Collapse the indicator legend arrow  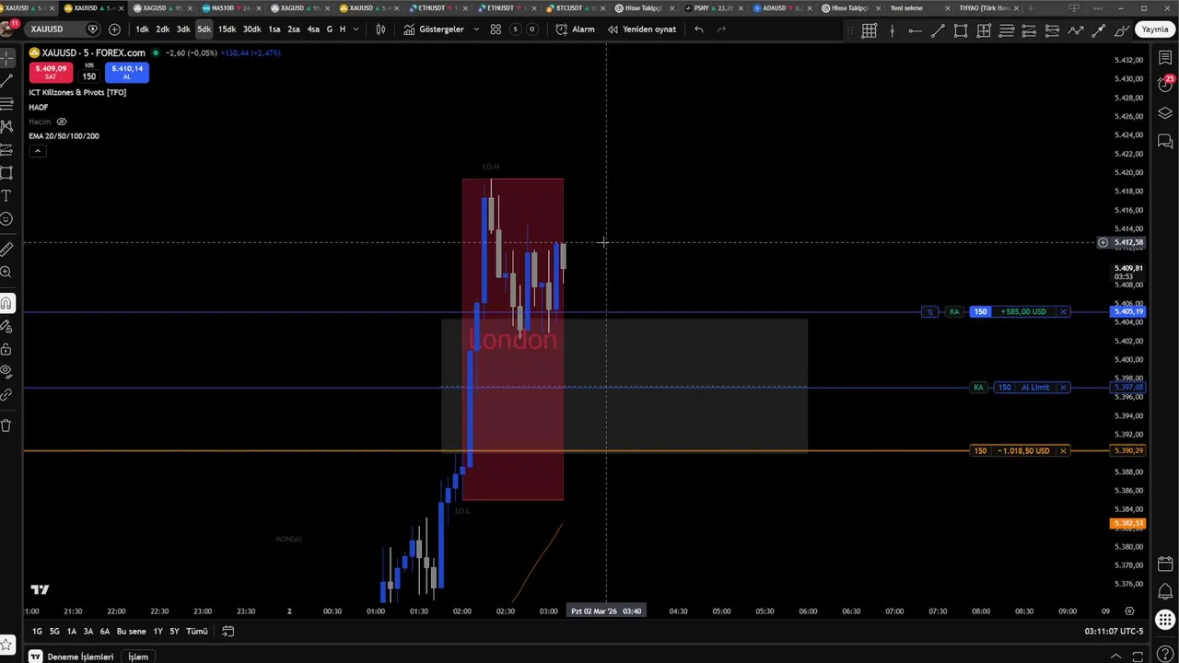click(37, 150)
